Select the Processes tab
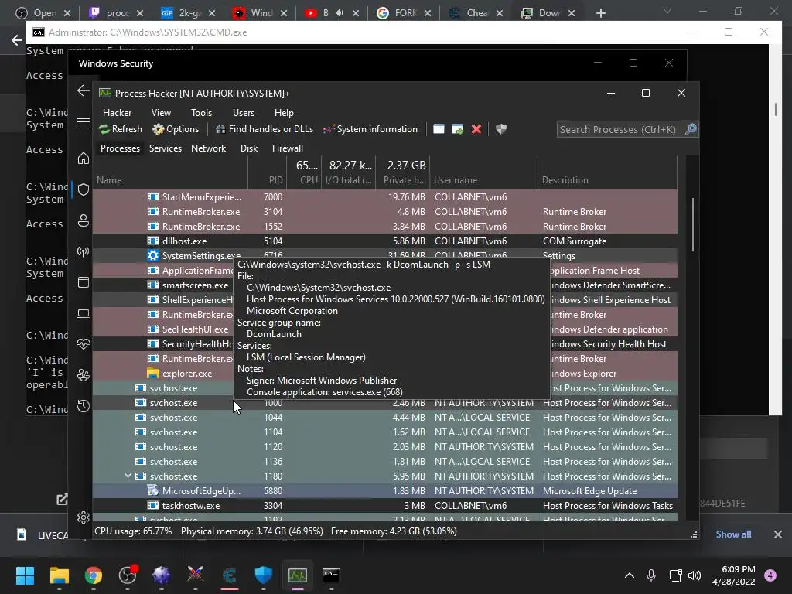 pyautogui.click(x=120, y=148)
